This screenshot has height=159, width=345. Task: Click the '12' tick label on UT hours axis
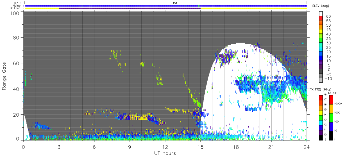[165, 147]
